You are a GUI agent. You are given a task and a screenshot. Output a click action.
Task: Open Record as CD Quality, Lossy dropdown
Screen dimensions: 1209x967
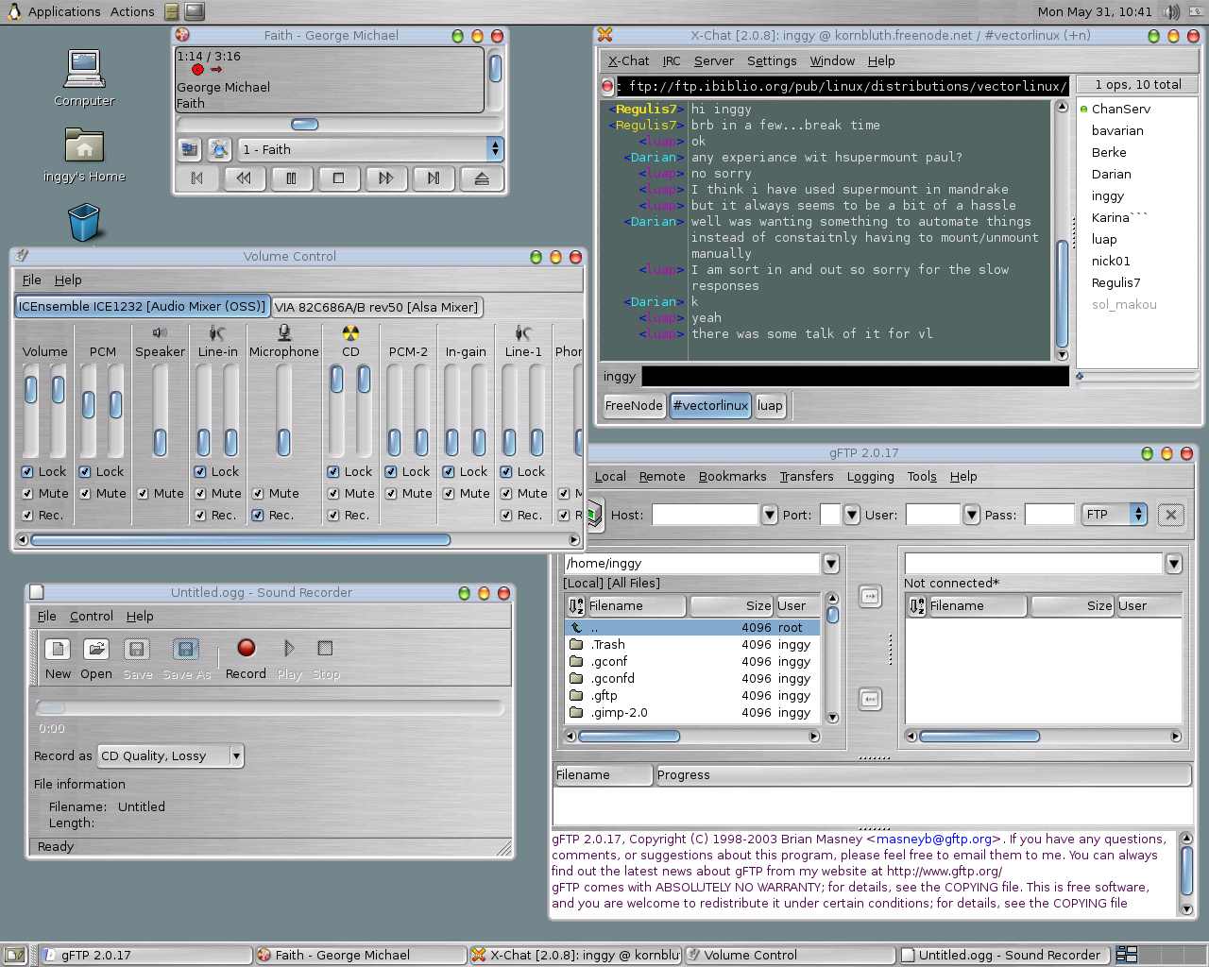(x=171, y=755)
